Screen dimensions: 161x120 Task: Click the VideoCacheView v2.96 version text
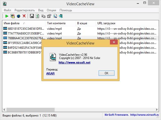pyautogui.click(x=73, y=55)
